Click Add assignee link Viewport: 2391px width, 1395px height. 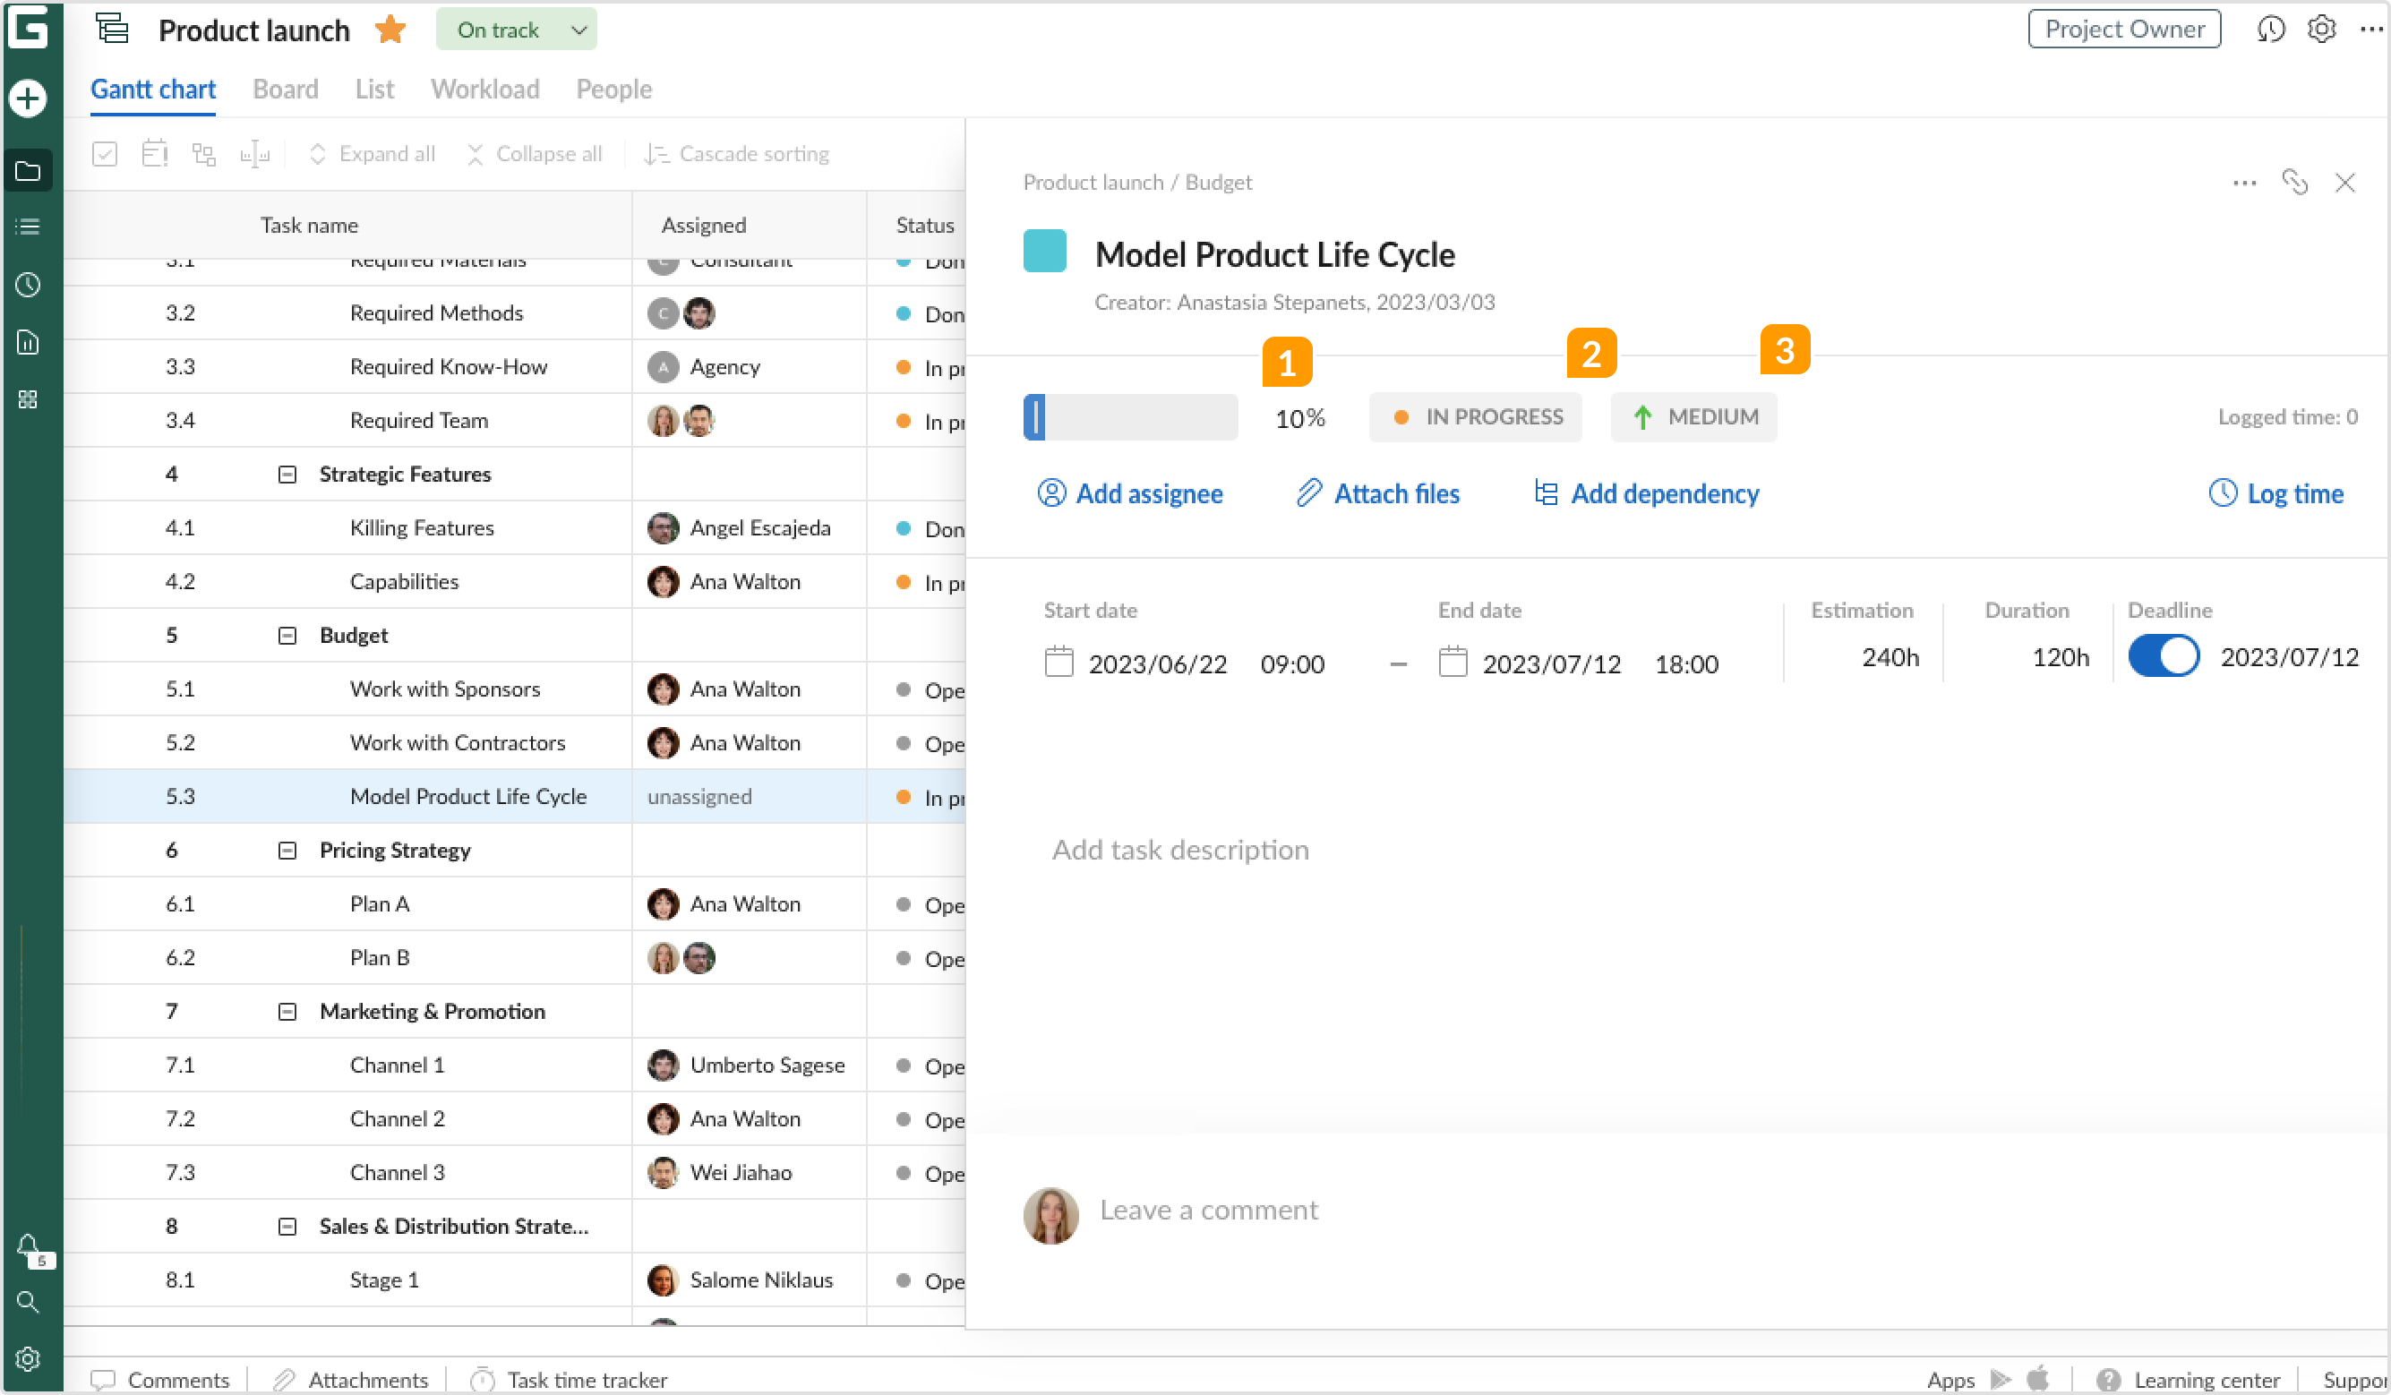[1130, 493]
